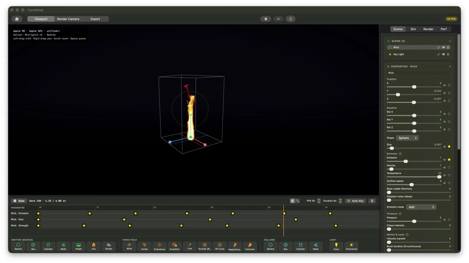Toggle lock on Key Light object
Image resolution: width=469 pixels, height=263 pixels.
[x=439, y=54]
